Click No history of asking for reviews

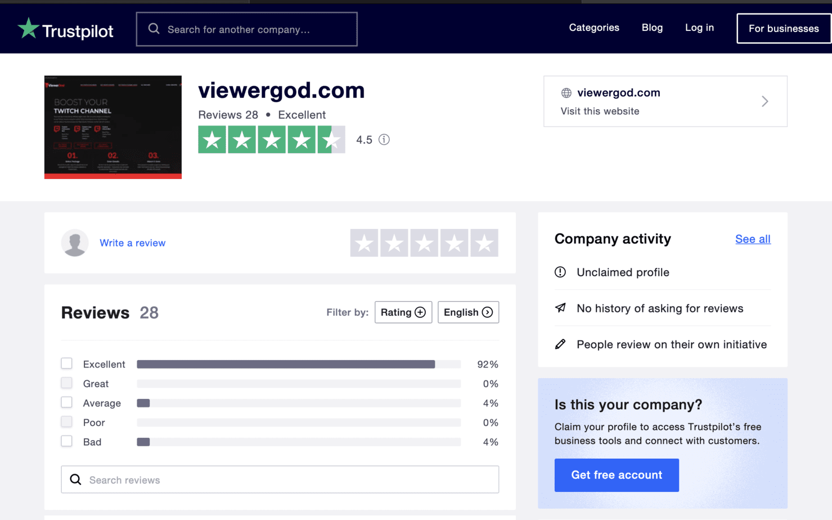(x=660, y=308)
